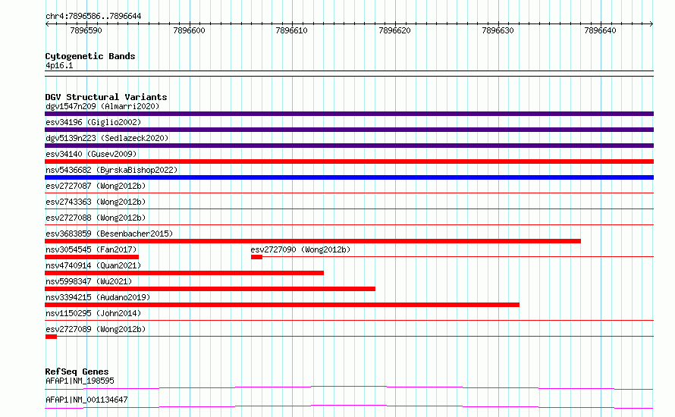Click the small red block under esv2727090
Viewport: 675px width, 417px height.
click(256, 257)
